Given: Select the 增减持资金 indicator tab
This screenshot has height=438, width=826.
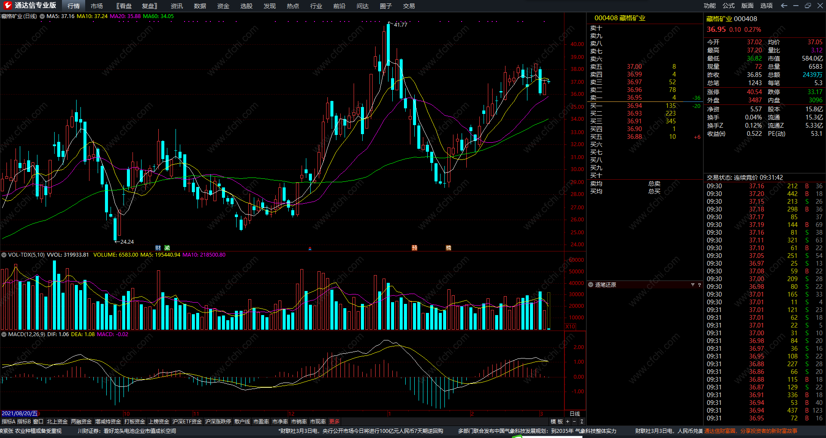Looking at the screenshot, I should pos(108,422).
